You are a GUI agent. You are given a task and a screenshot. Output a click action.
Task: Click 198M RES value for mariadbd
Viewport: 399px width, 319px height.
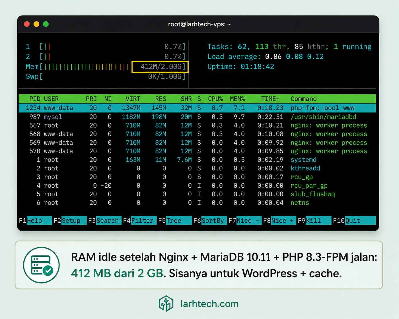point(159,117)
